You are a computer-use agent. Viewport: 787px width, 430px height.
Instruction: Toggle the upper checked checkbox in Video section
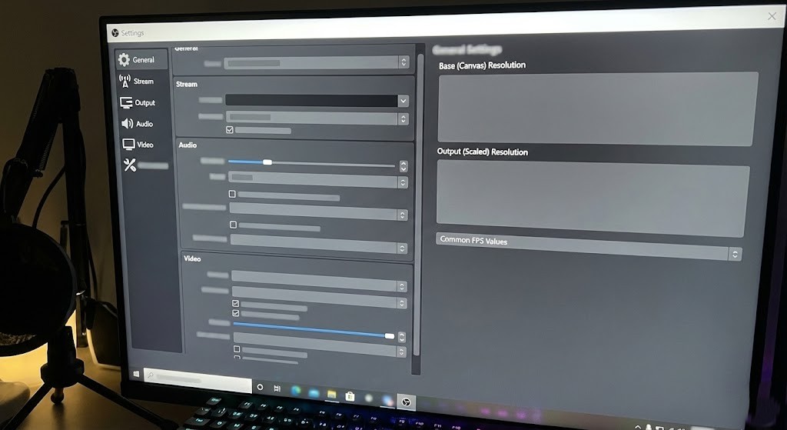(235, 303)
